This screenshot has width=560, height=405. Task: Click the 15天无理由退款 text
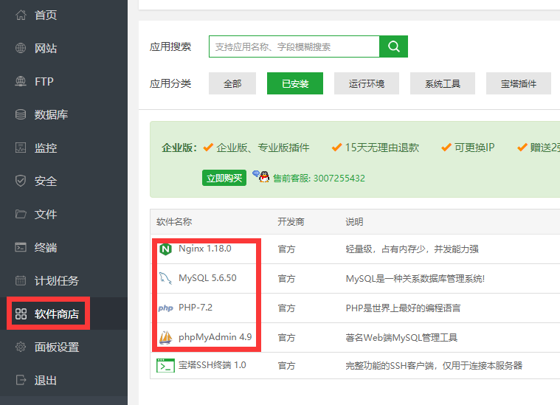[x=382, y=148]
